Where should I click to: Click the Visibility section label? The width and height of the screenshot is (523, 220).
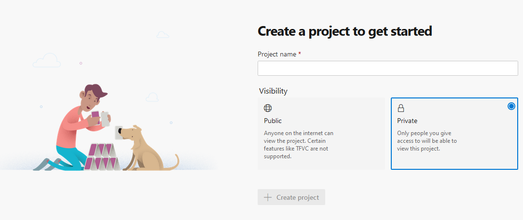[273, 91]
